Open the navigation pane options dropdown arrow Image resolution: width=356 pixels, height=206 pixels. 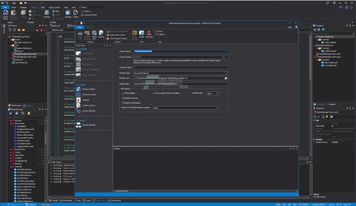(104, 46)
